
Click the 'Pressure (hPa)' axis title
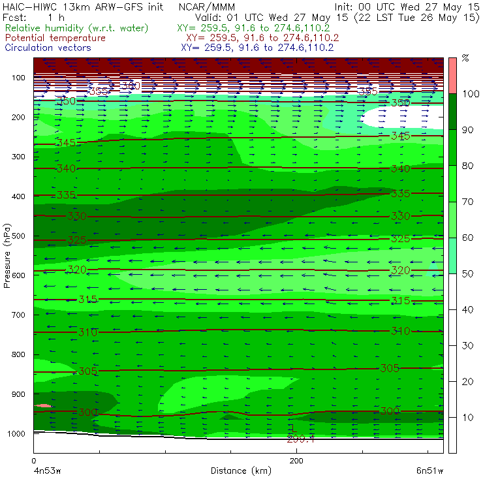7,256
